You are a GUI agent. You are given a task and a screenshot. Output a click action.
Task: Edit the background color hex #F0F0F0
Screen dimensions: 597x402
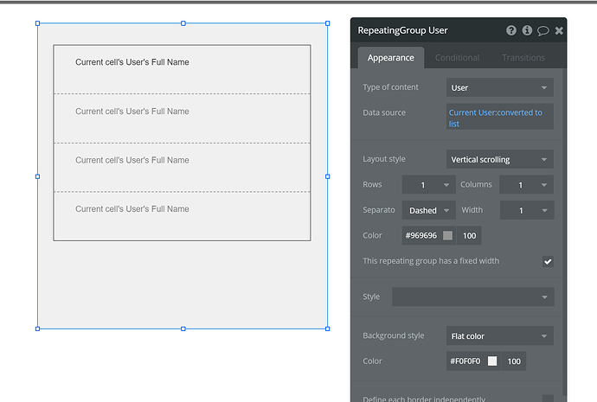[465, 361]
